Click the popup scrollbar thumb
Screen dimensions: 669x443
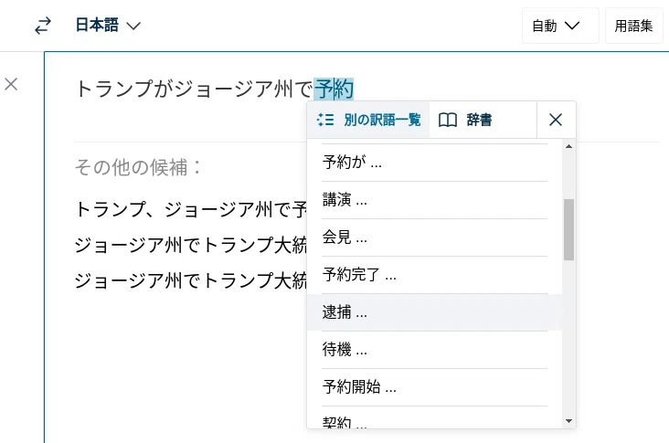pos(568,229)
